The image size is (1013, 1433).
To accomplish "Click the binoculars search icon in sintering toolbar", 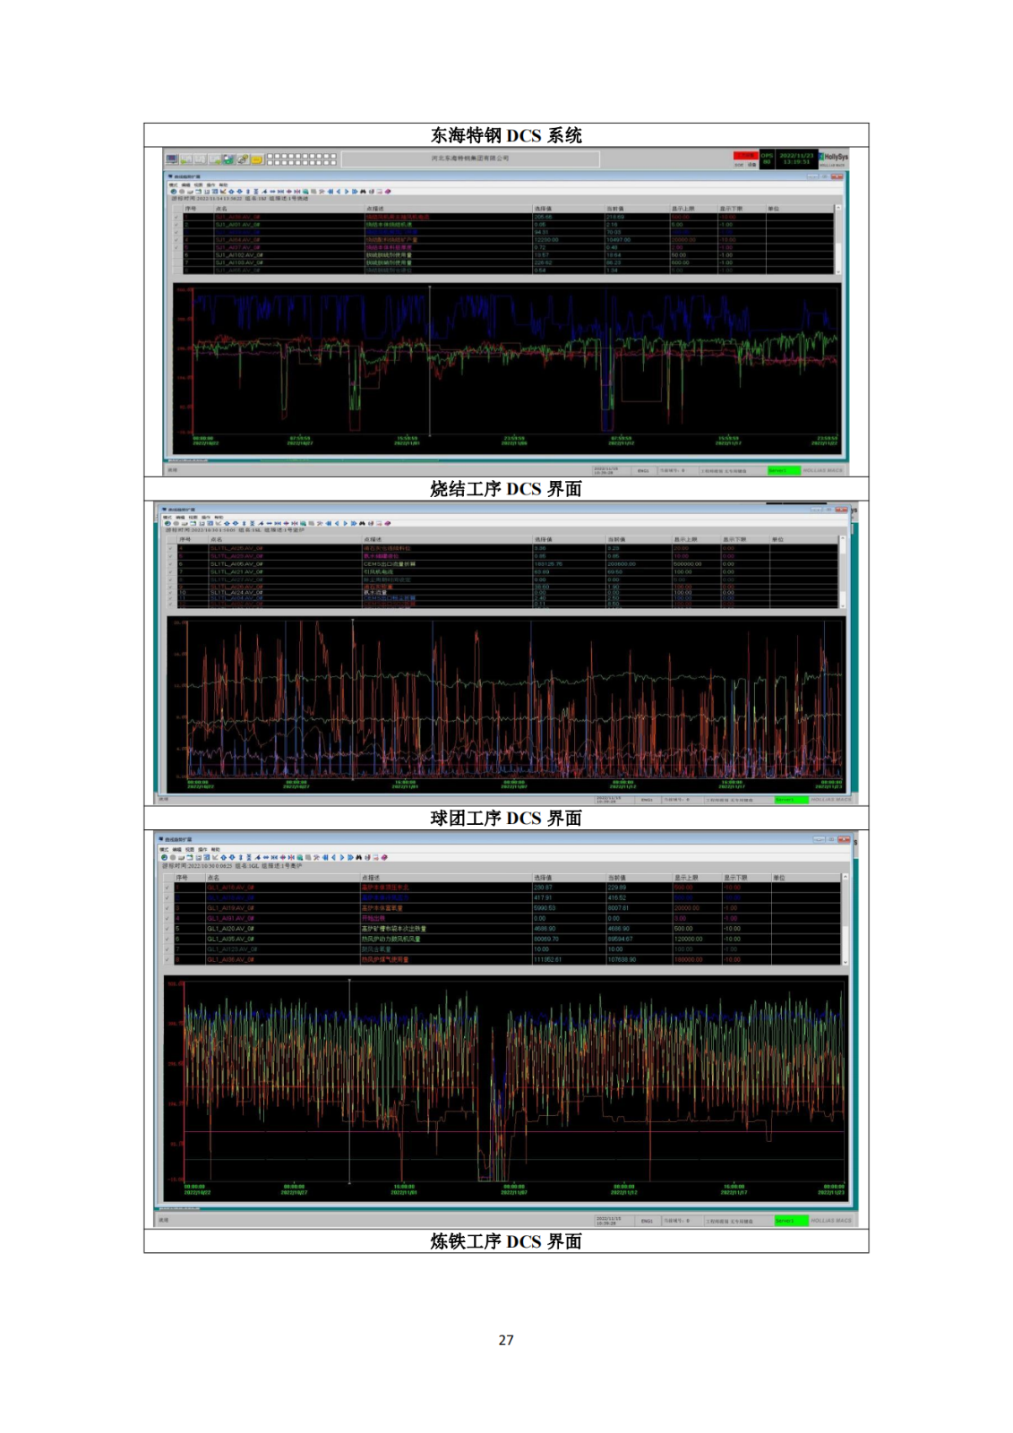I will click(363, 192).
